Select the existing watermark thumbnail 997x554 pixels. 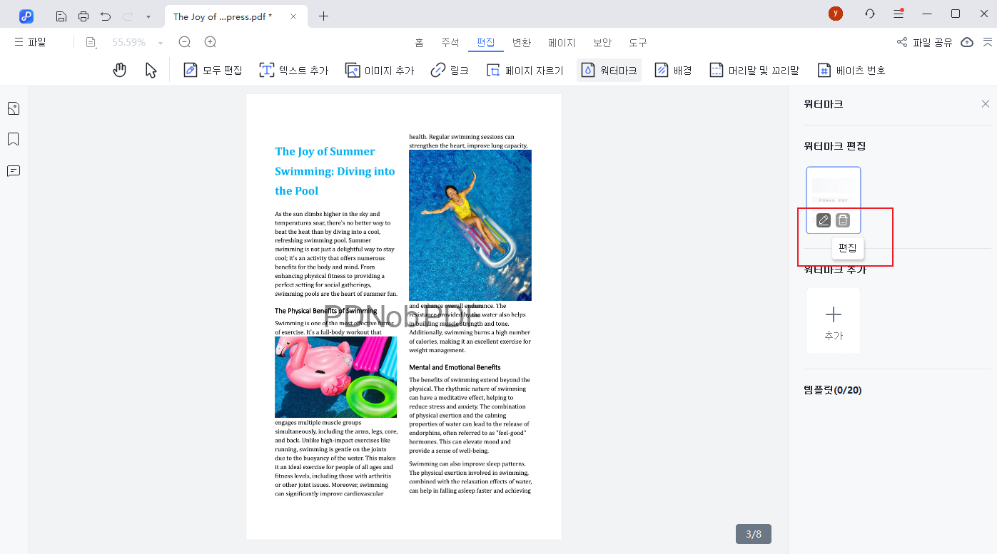coord(833,189)
